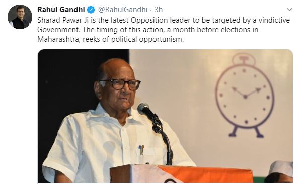Click the word Maharashtra in the tweet
Viewport: 308px width, 184px height.
click(58, 39)
